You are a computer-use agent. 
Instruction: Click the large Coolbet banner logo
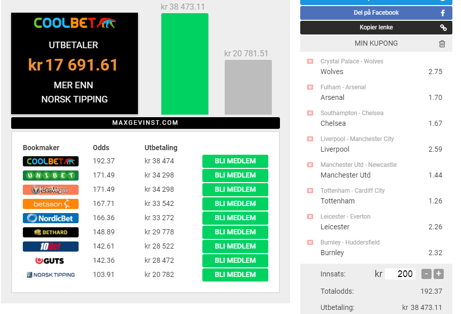pyautogui.click(x=75, y=23)
